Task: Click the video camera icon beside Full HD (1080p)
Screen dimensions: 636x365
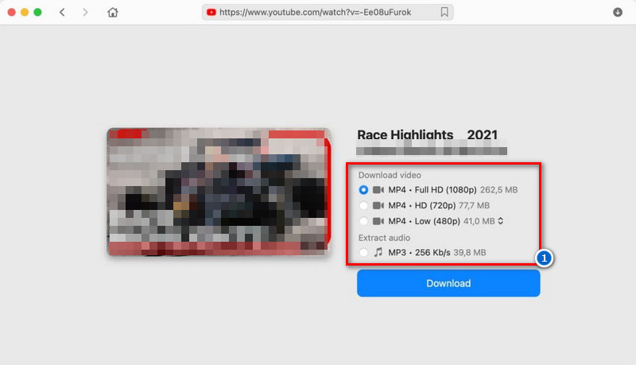Action: 378,190
